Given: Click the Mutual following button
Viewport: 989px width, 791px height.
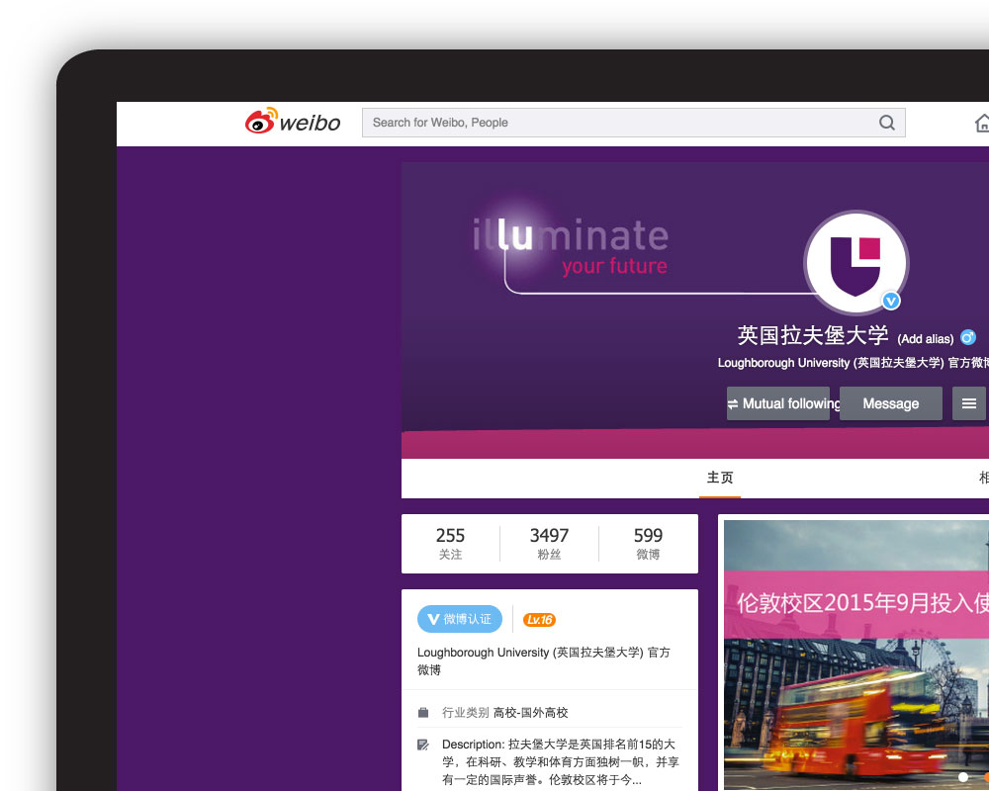Looking at the screenshot, I should click(777, 403).
